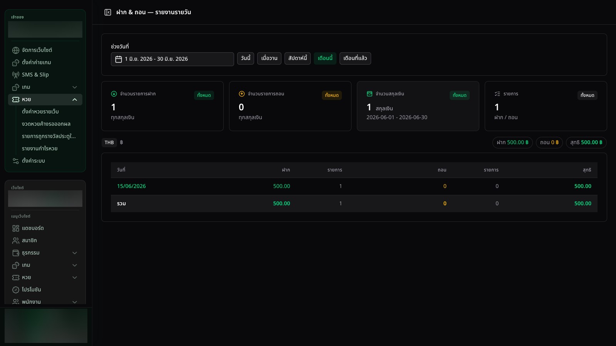Click the โปรโมชัน percent badge icon
Screen dimensions: 616x346
(x=16, y=290)
